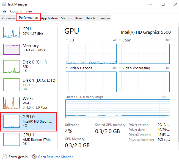This screenshot has height=161, width=179.
Task: Click the Shared GPU memory usage graph
Action: pyautogui.click(x=118, y=109)
